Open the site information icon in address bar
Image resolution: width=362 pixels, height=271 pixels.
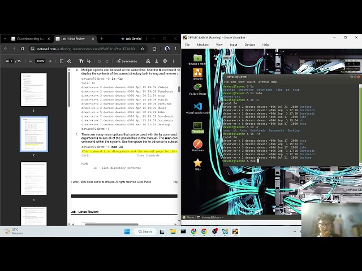click(32, 49)
